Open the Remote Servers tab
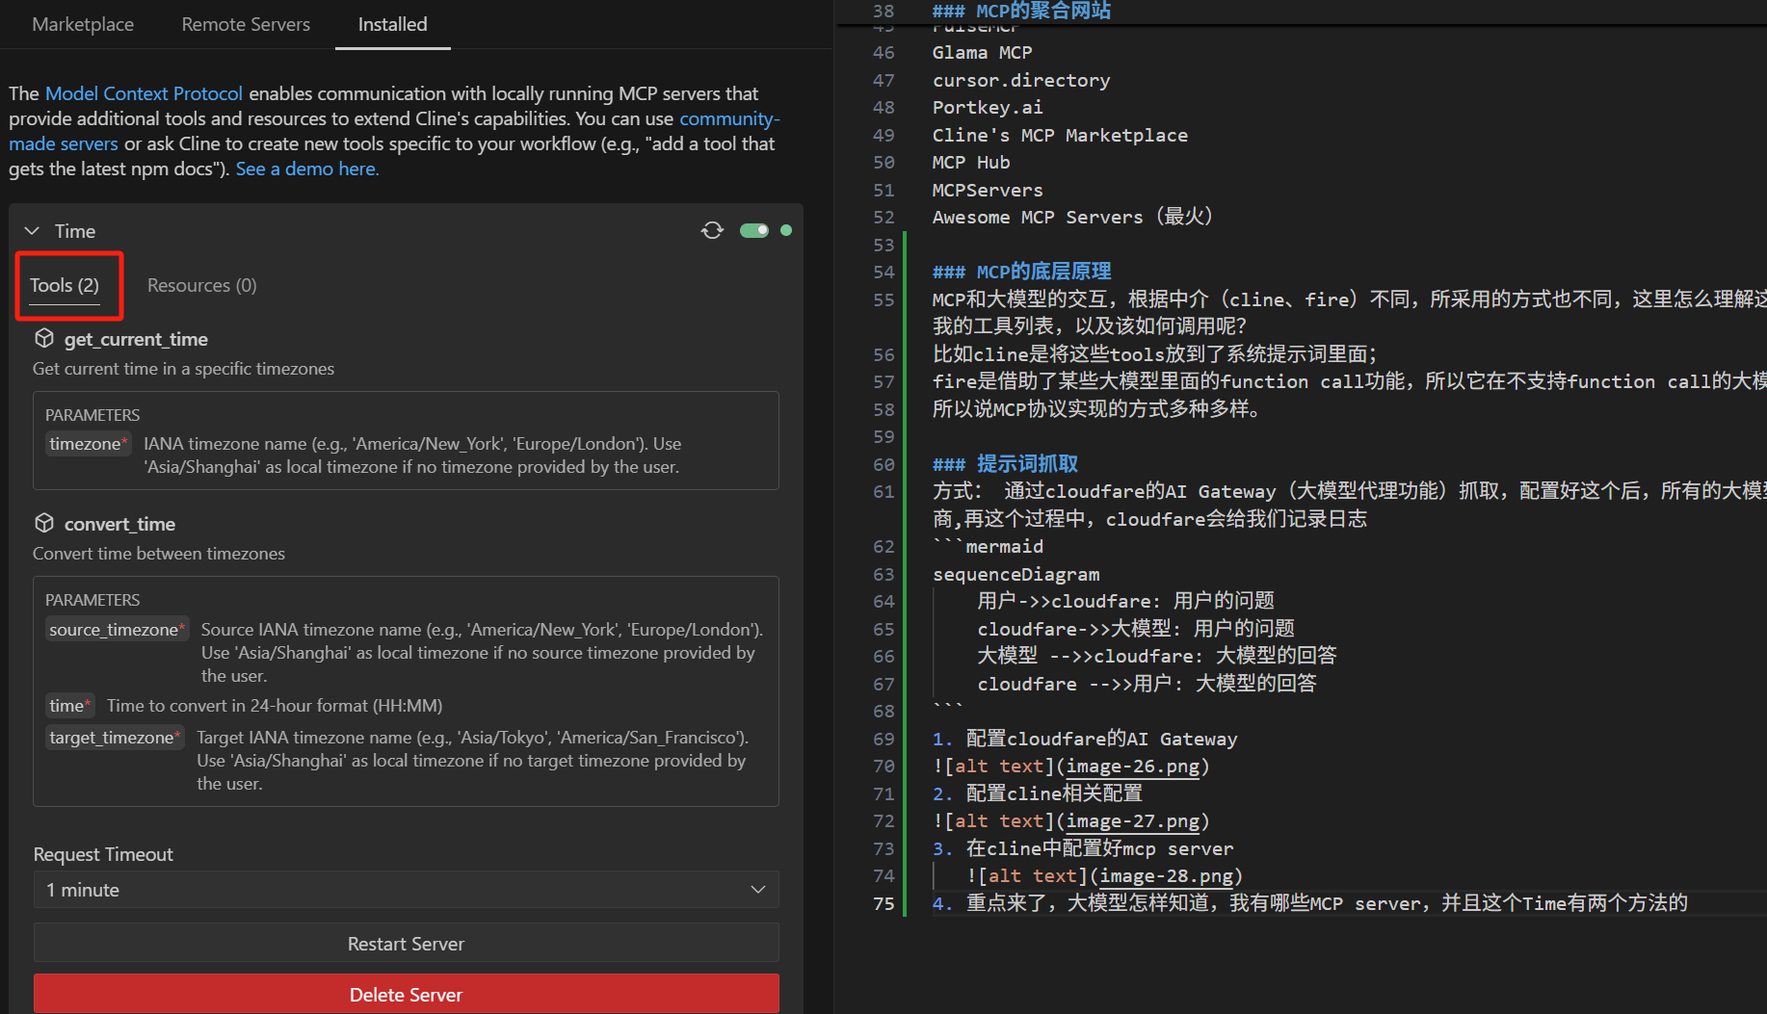The height and width of the screenshot is (1014, 1767). [246, 24]
